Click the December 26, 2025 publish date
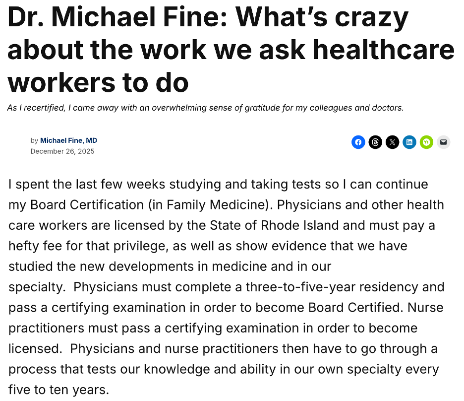 click(62, 151)
